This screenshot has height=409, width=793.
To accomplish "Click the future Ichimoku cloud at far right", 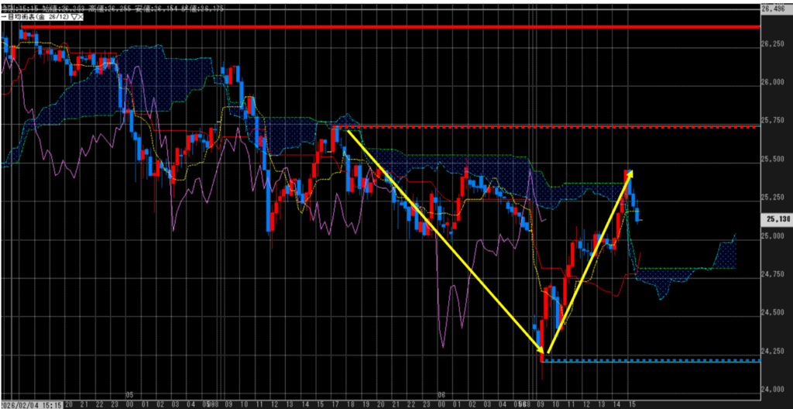I will tap(724, 255).
